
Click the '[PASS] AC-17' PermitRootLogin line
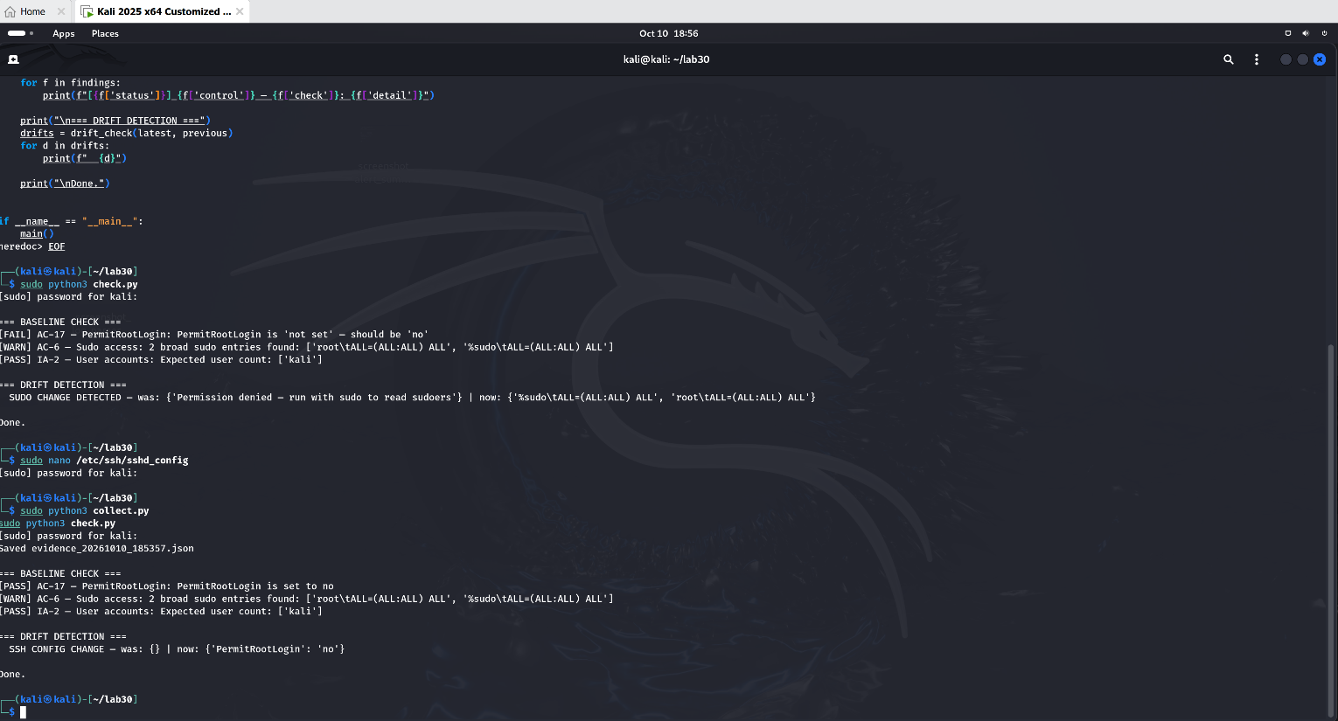click(x=167, y=586)
